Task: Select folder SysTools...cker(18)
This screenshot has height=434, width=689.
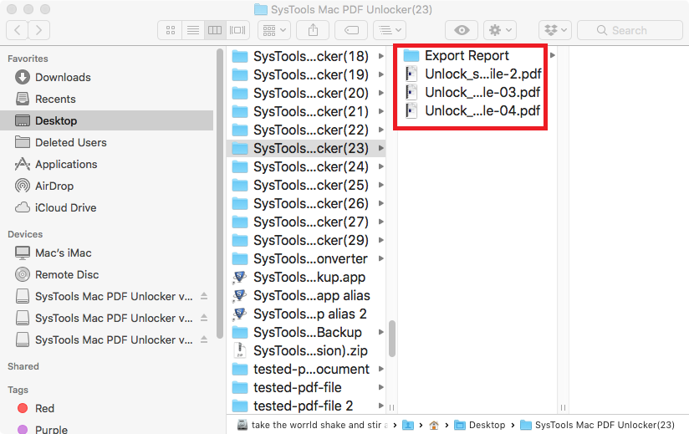Action: (306, 56)
